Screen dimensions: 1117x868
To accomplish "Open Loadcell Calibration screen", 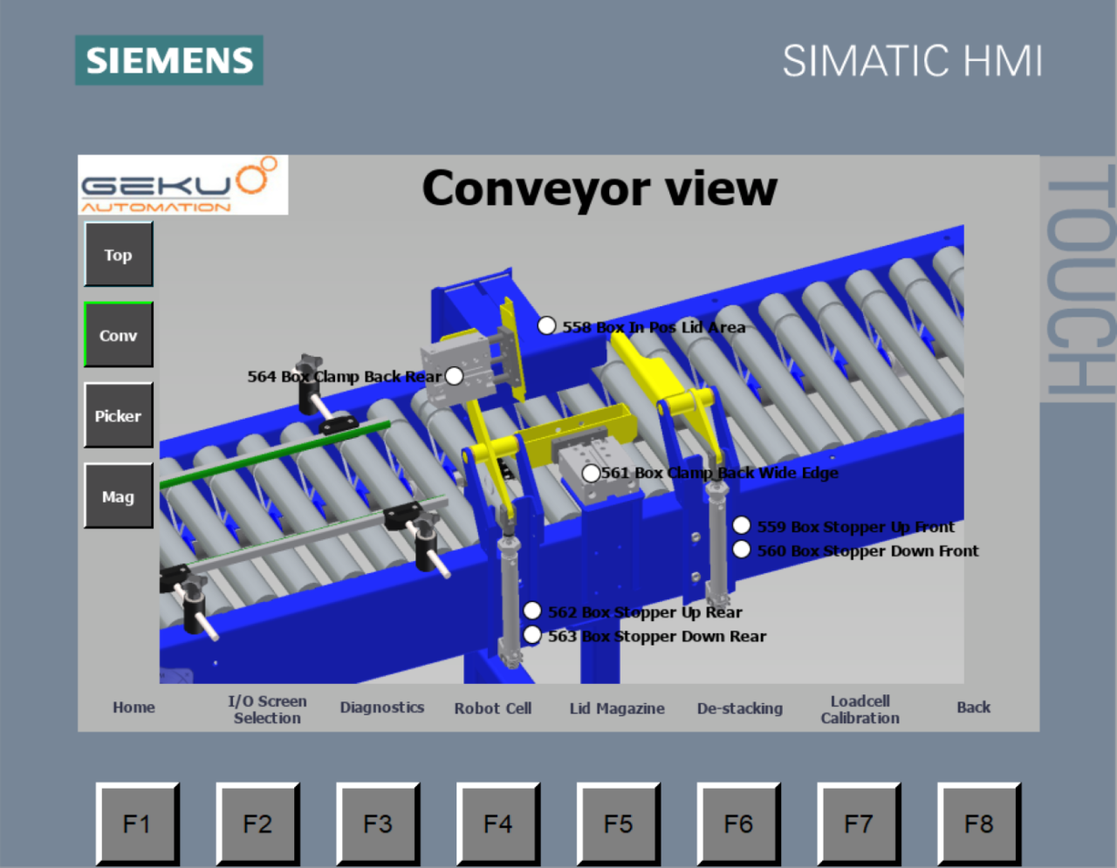I will click(860, 709).
